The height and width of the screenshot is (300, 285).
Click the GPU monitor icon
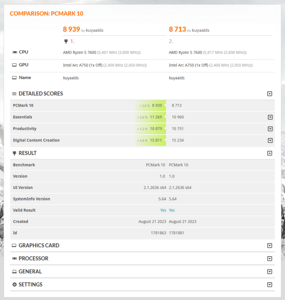tap(14, 65)
